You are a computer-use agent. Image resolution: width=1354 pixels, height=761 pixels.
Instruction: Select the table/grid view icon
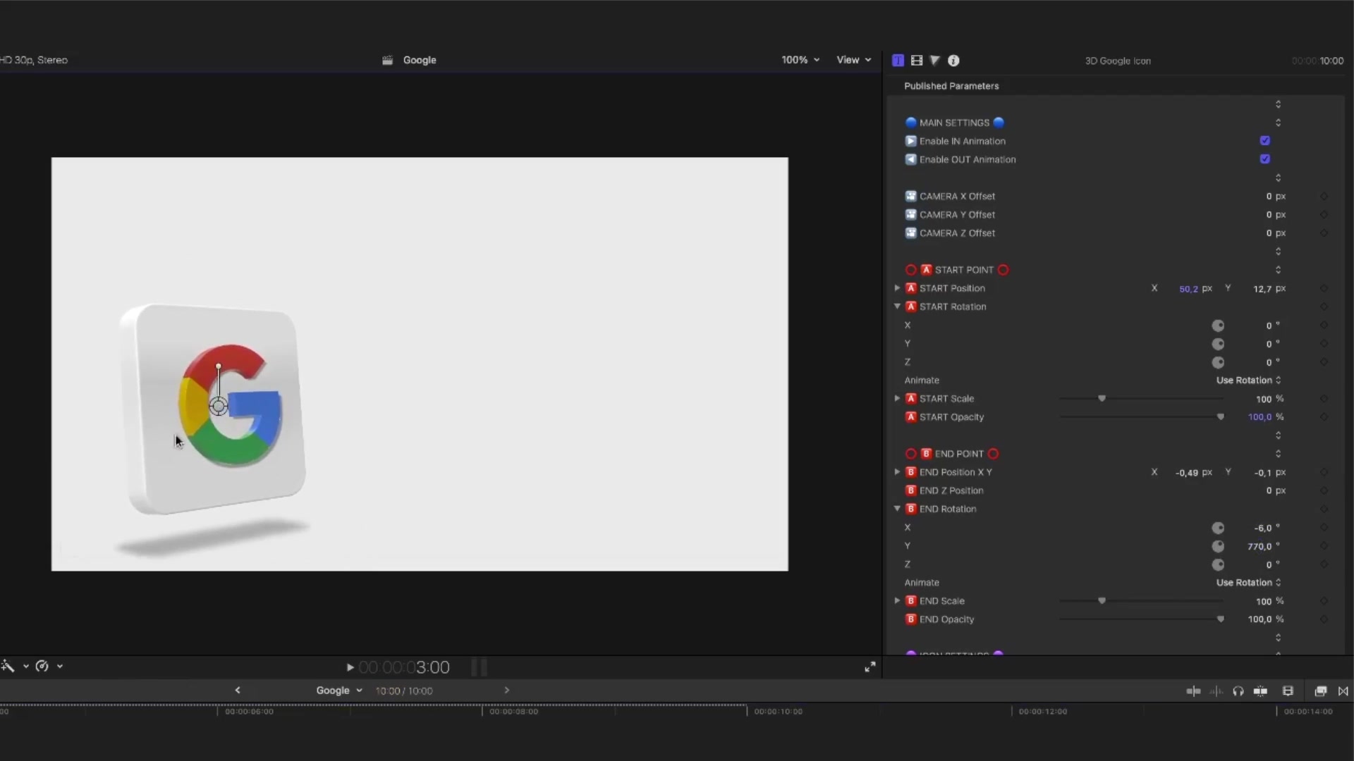pyautogui.click(x=916, y=61)
